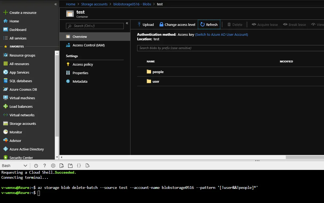Viewport: 324px width, 203px height.
Task: Open Access policy under Settings
Action: [95, 64]
